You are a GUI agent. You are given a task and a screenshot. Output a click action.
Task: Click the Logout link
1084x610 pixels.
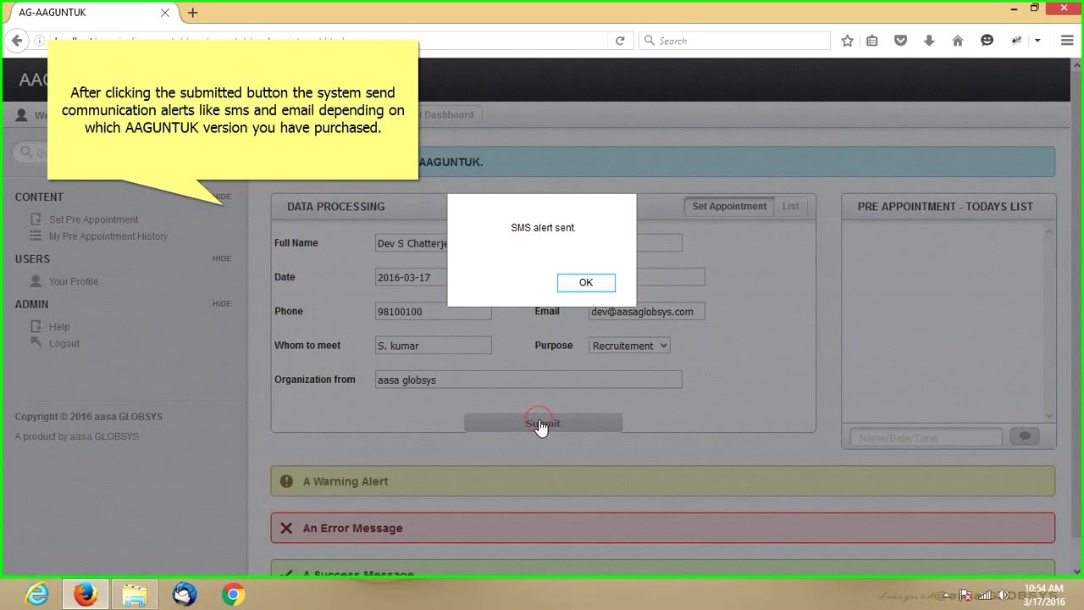(x=64, y=344)
